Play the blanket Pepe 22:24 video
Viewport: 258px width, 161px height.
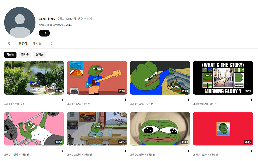coord(160,78)
